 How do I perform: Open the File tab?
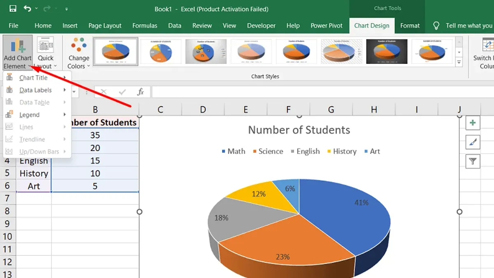tap(14, 26)
